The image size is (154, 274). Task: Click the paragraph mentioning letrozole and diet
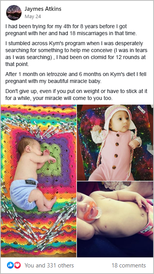[76, 78]
